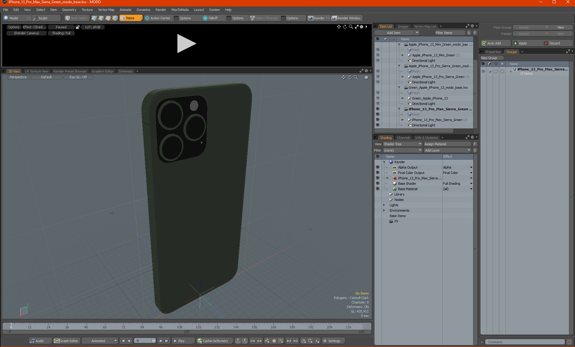The height and width of the screenshot is (347, 575).
Task: Activate Items selection mode
Action: pyautogui.click(x=131, y=18)
